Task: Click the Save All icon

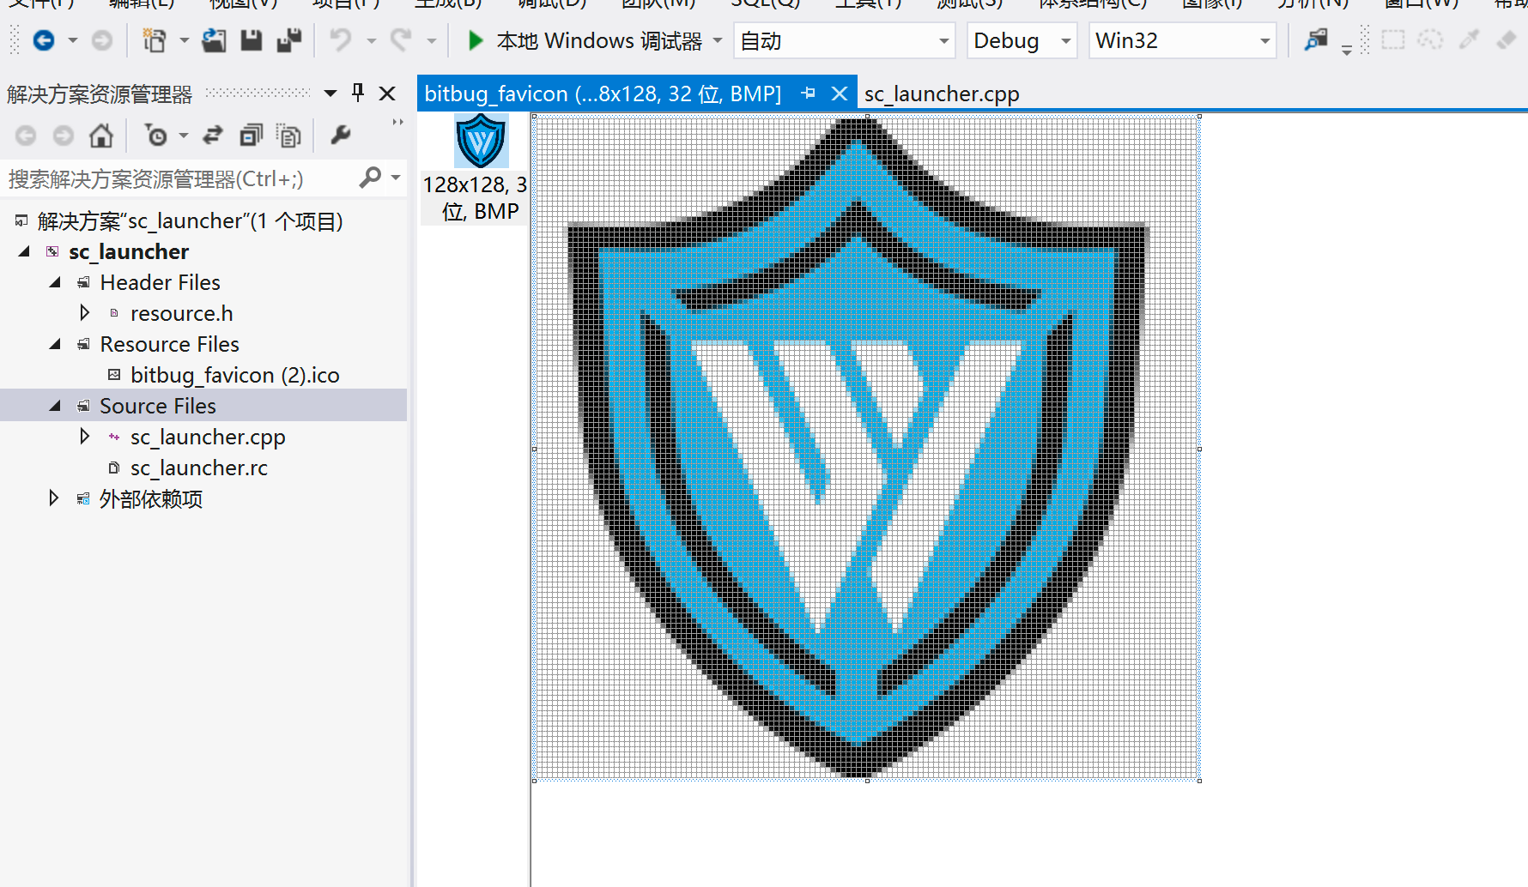Action: point(289,40)
